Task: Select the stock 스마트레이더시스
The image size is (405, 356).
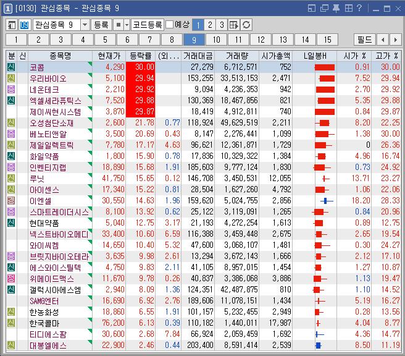Action: click(59, 212)
